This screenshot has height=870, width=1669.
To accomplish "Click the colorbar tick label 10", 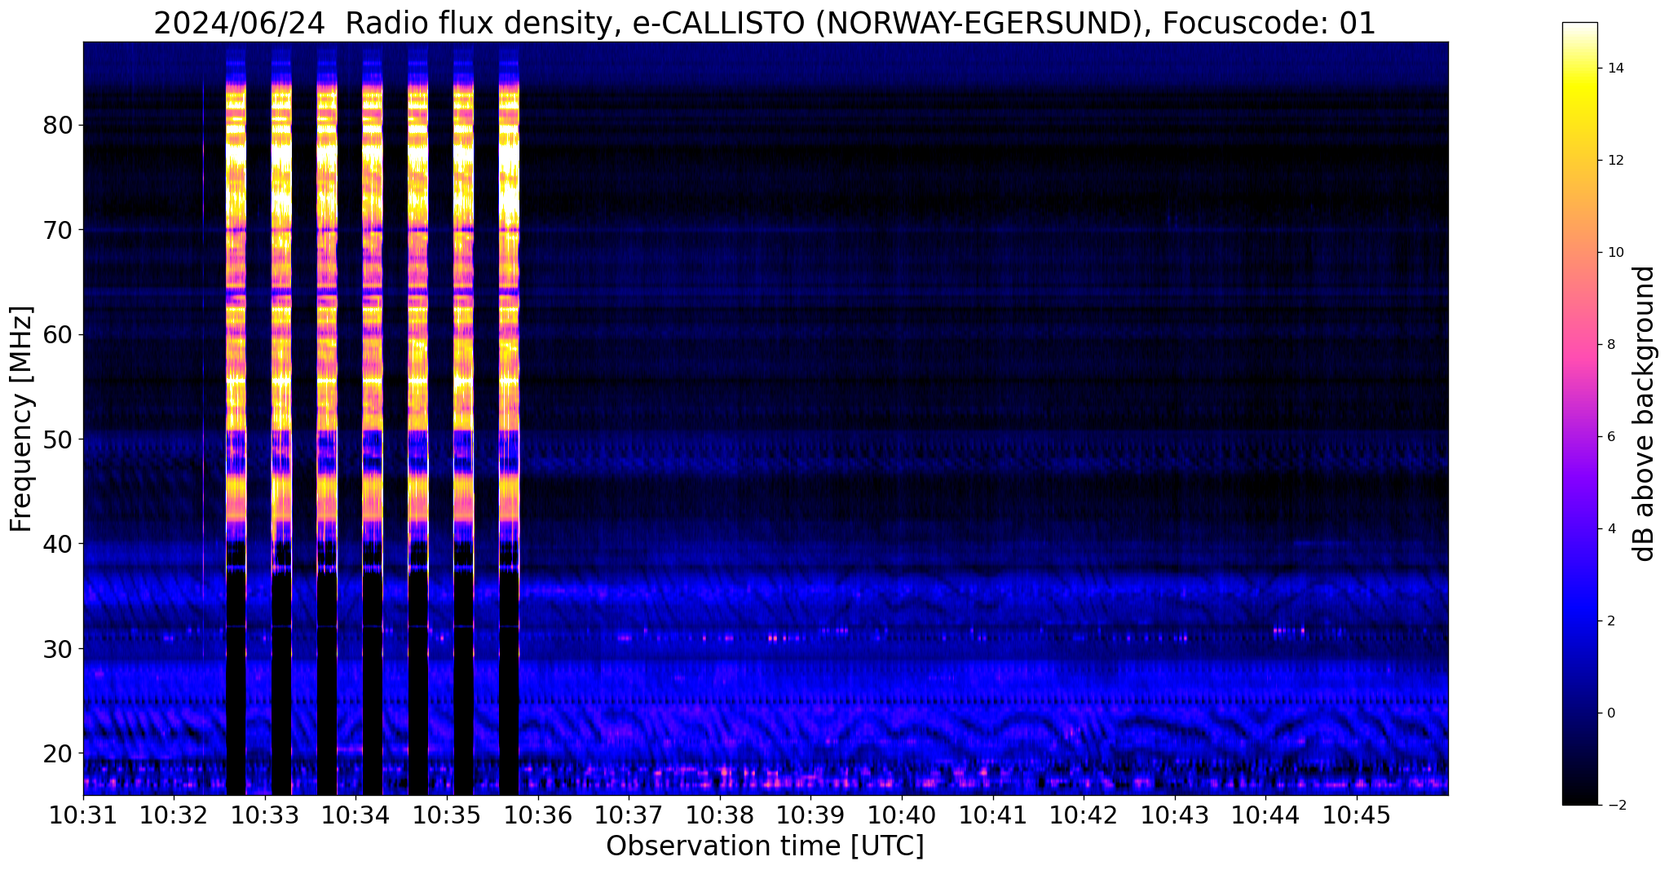I will pyautogui.click(x=1614, y=253).
